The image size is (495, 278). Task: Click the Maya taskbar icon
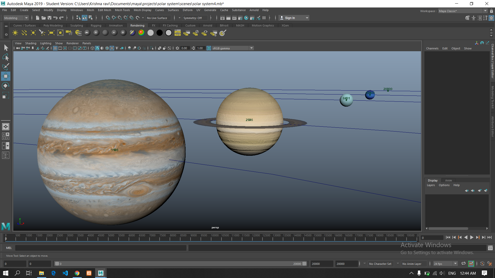[x=101, y=273]
